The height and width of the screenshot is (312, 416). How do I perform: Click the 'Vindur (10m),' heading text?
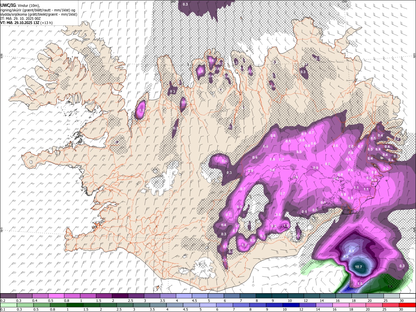point(29,5)
